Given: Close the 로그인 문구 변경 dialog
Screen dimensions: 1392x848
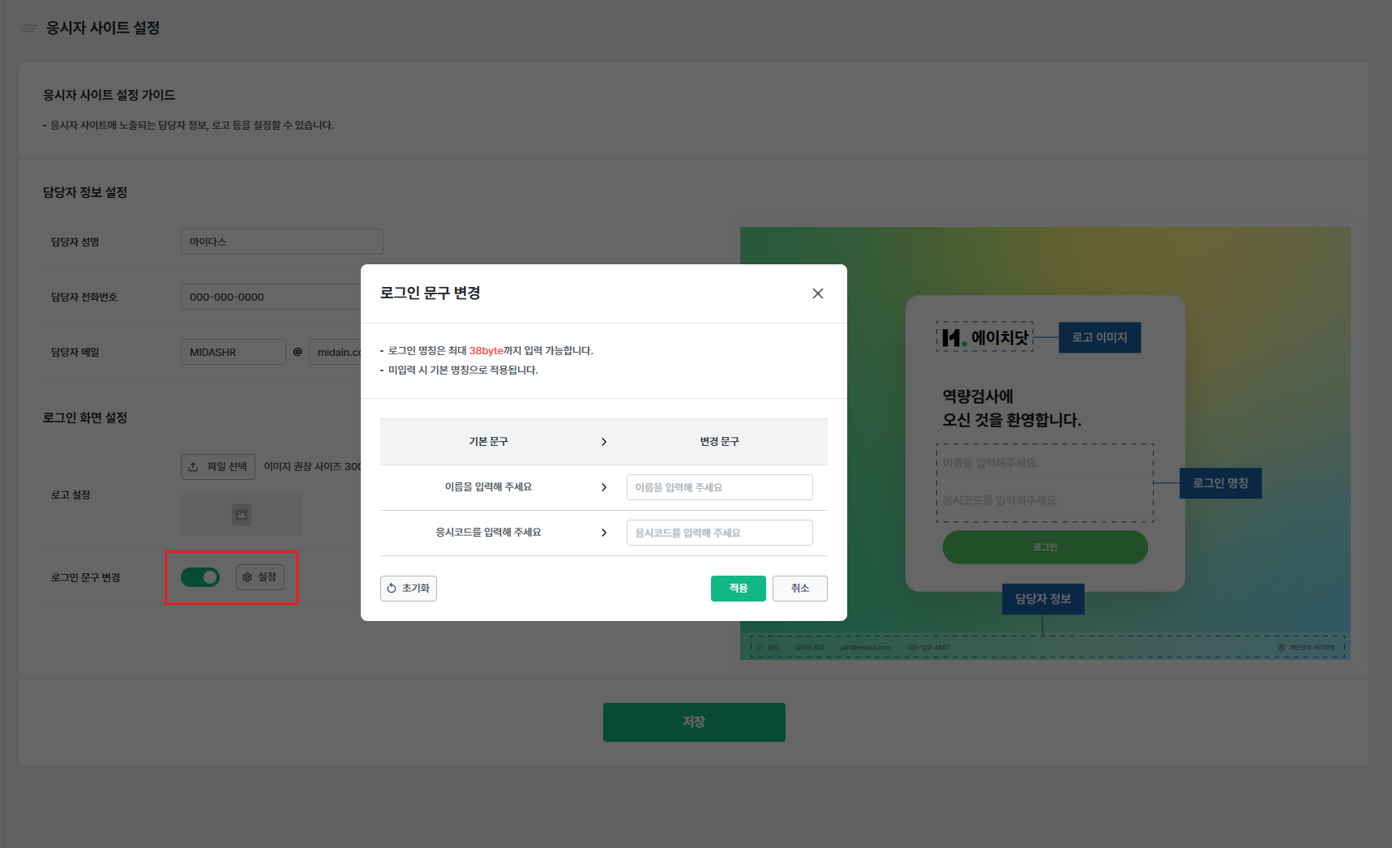Looking at the screenshot, I should point(817,293).
